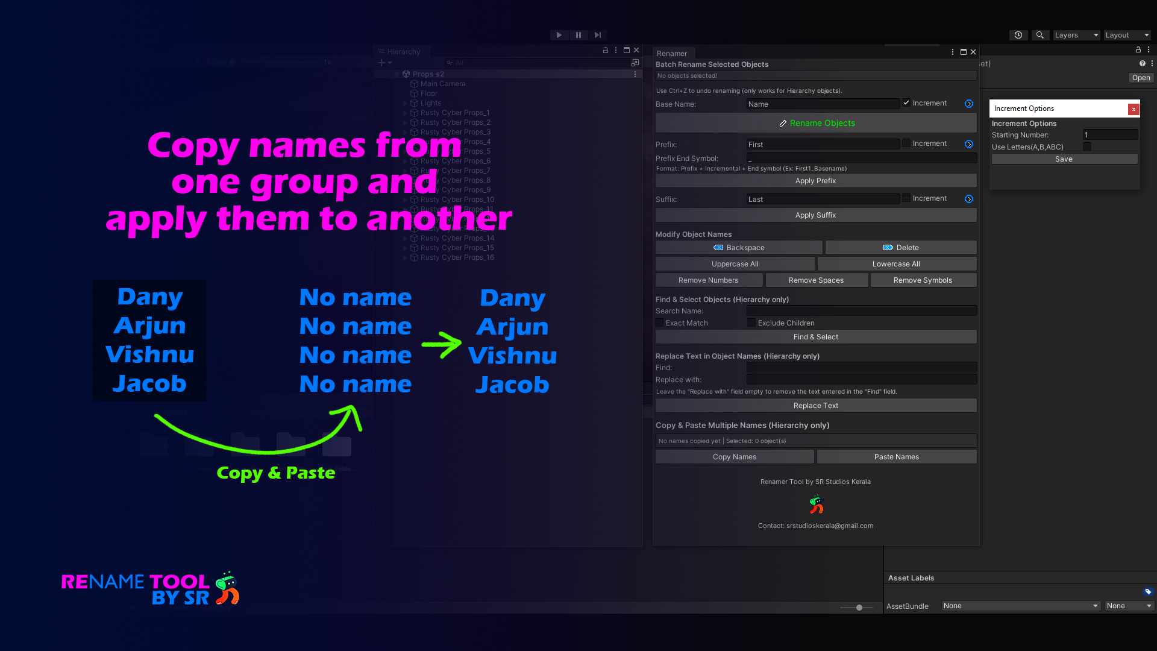Enable the Prefix Increment checkbox
The image size is (1157, 651).
click(906, 143)
